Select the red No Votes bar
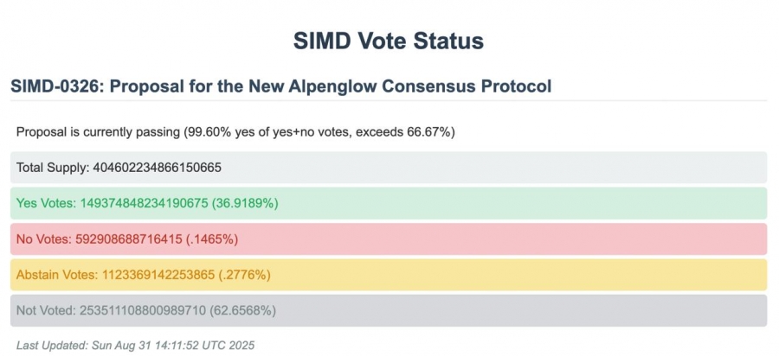The height and width of the screenshot is (356, 779). point(389,239)
